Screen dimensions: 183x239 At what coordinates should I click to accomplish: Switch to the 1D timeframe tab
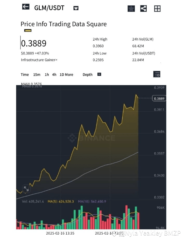[x=61, y=74]
